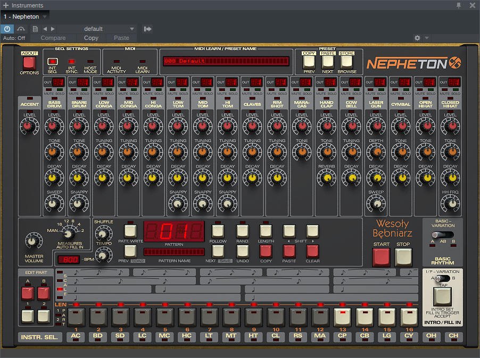Click the Shuffle knob
The image size is (480, 358).
click(x=103, y=234)
